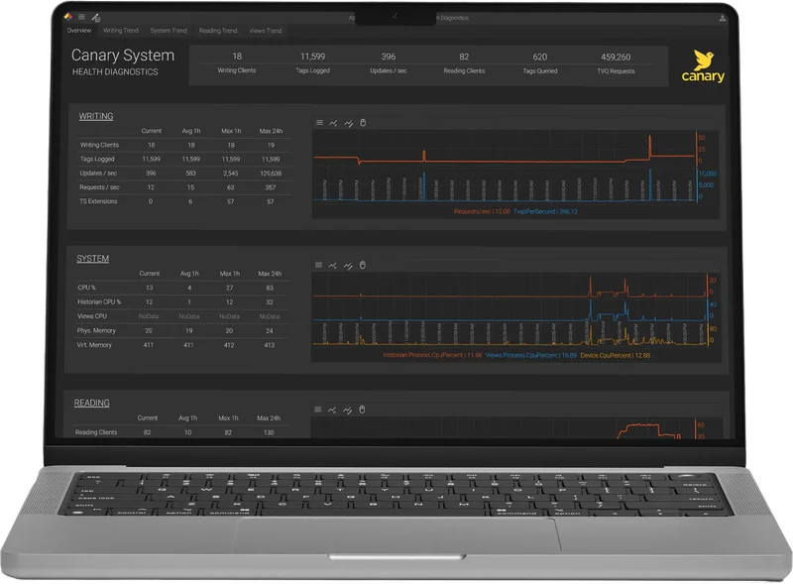Open the SYSTEM section heading link
Viewport: 793px width, 584px height.
tap(92, 259)
